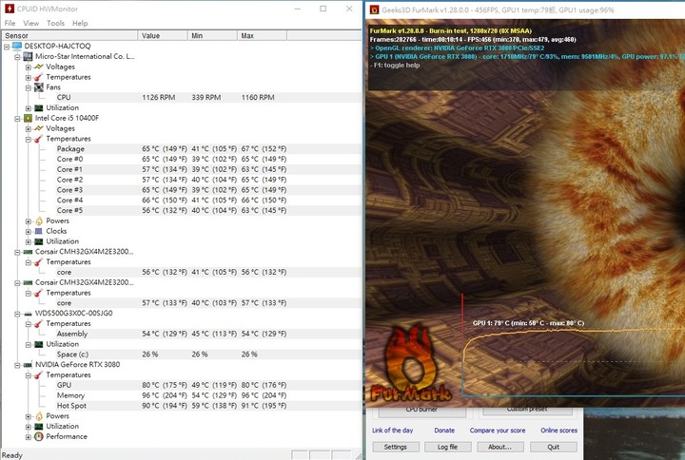The image size is (685, 460).
Task: Collapse the Micro-Star International node
Action: [x=17, y=57]
